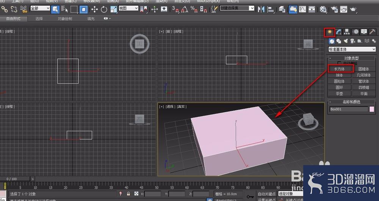Image resolution: width=379 pixels, height=201 pixels.
Task: Select the Shapes category icon
Action: click(x=339, y=41)
